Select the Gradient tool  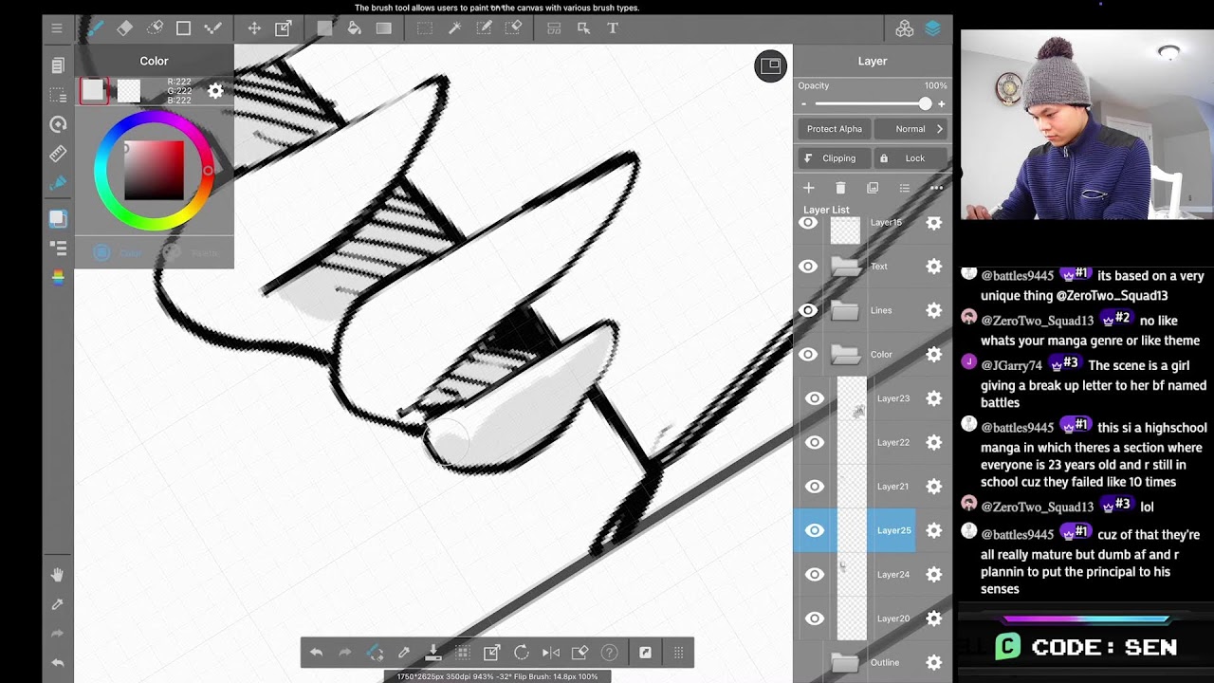click(383, 28)
